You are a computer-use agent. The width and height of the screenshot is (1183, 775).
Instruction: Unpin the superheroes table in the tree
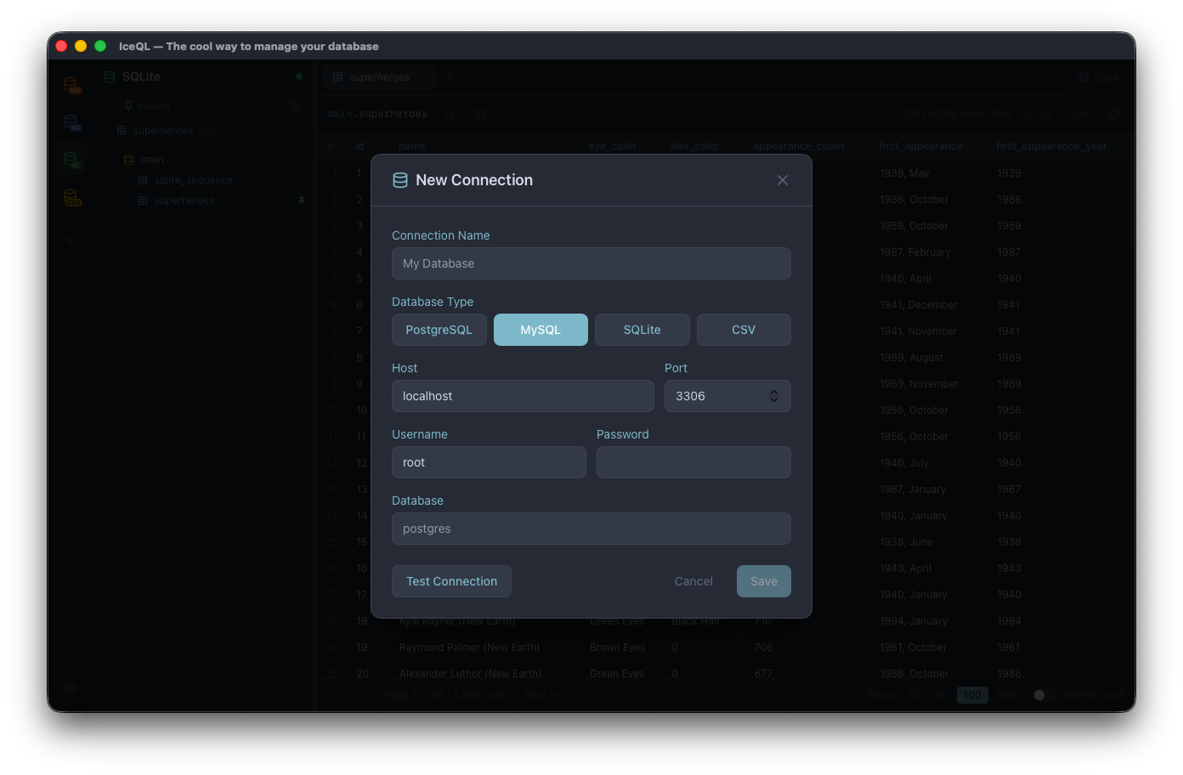301,201
